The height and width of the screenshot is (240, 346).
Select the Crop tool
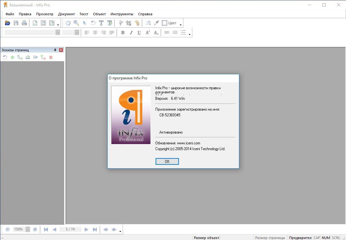coord(129,23)
